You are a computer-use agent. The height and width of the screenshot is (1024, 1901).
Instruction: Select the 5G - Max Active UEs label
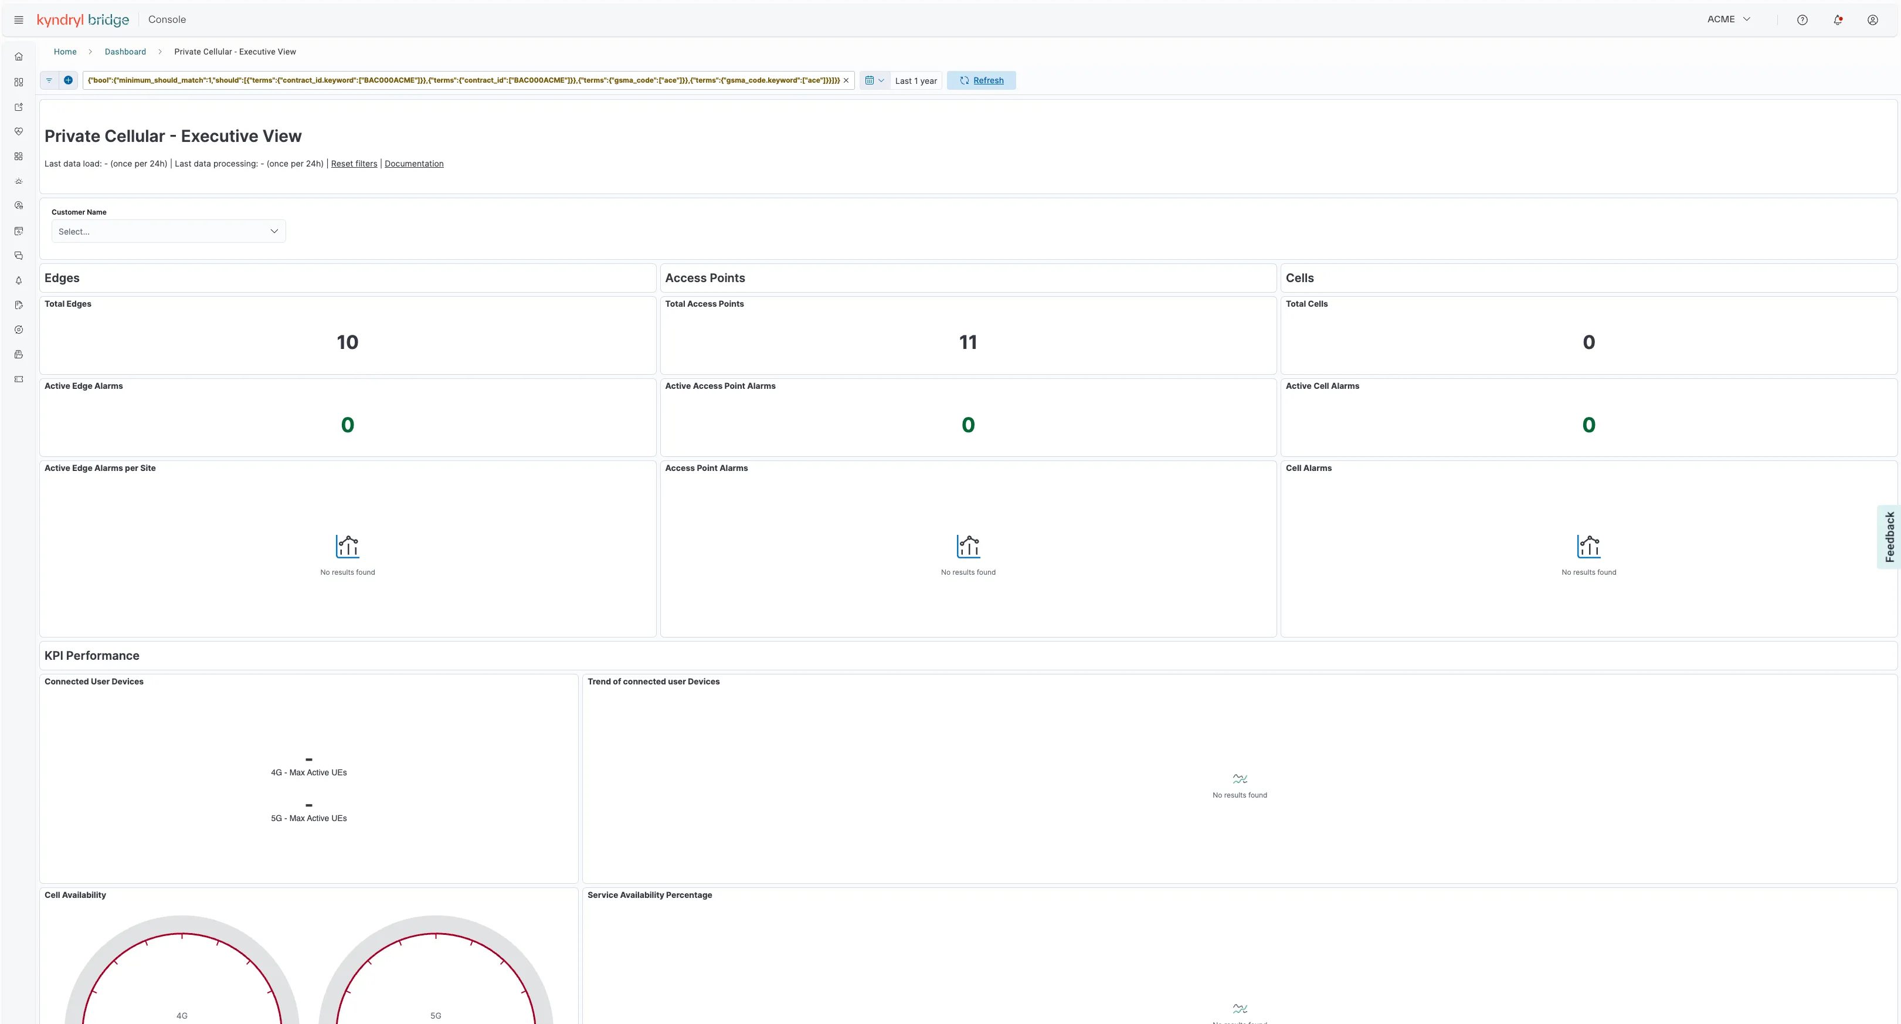pyautogui.click(x=308, y=819)
